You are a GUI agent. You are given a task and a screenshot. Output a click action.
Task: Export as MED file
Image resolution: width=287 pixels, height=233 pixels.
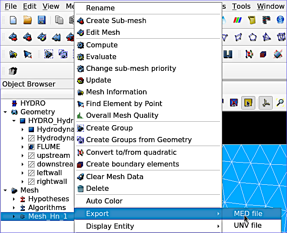(x=252, y=213)
